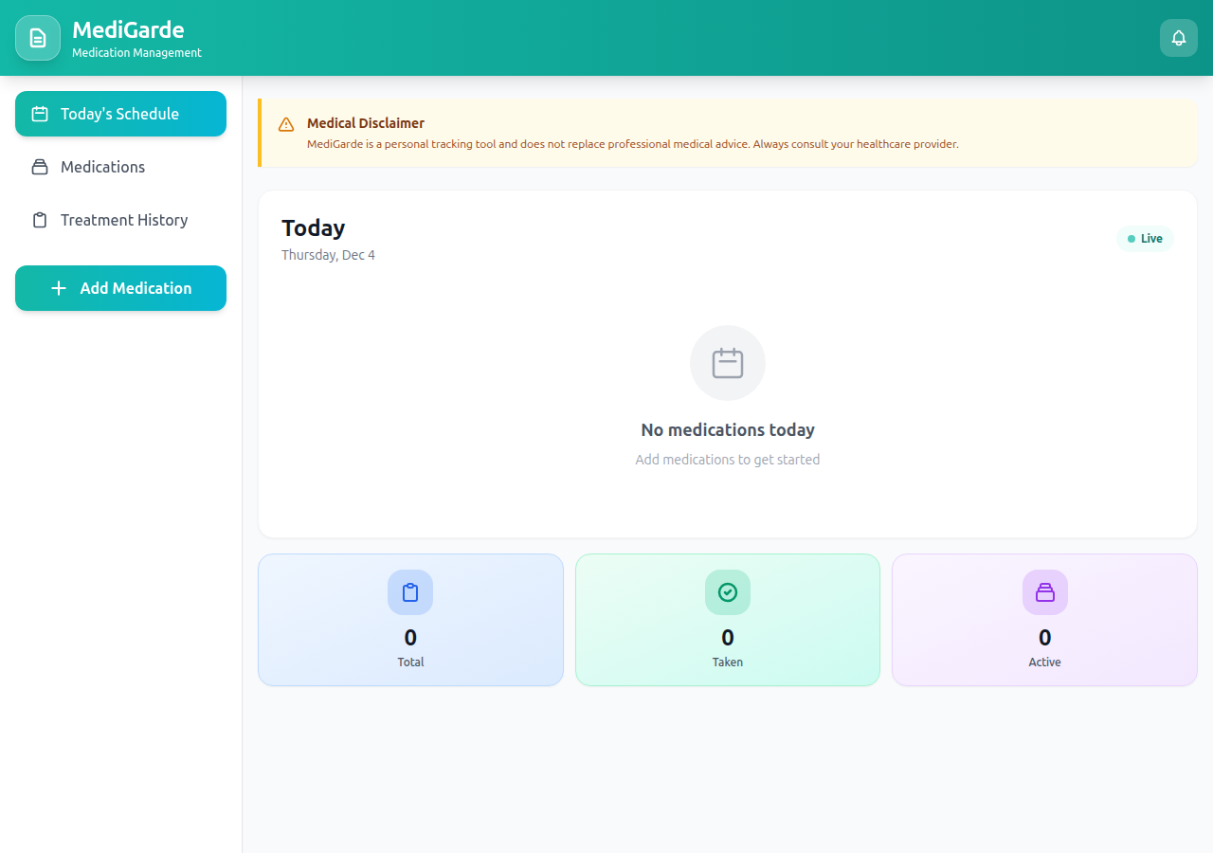Click the Live status badge

click(x=1145, y=239)
